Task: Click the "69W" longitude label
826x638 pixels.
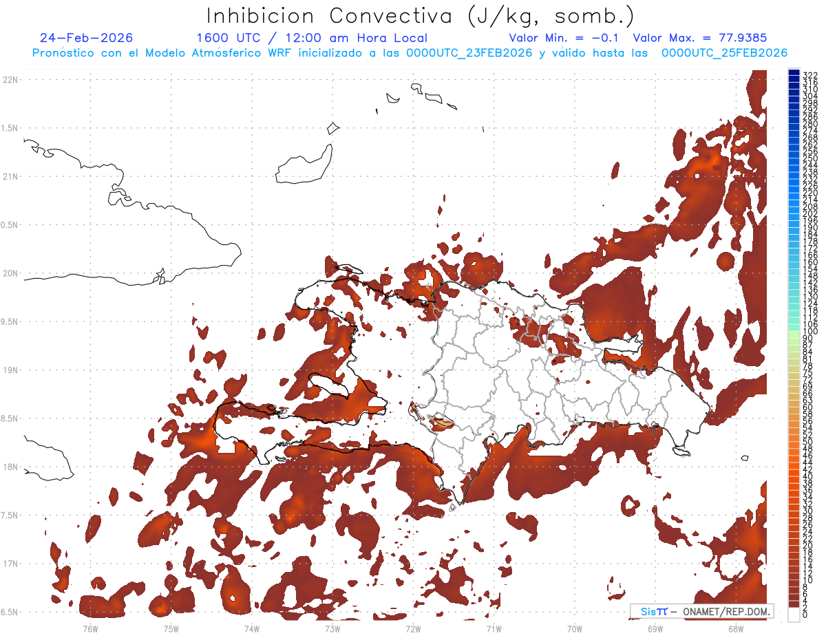Action: (x=655, y=628)
